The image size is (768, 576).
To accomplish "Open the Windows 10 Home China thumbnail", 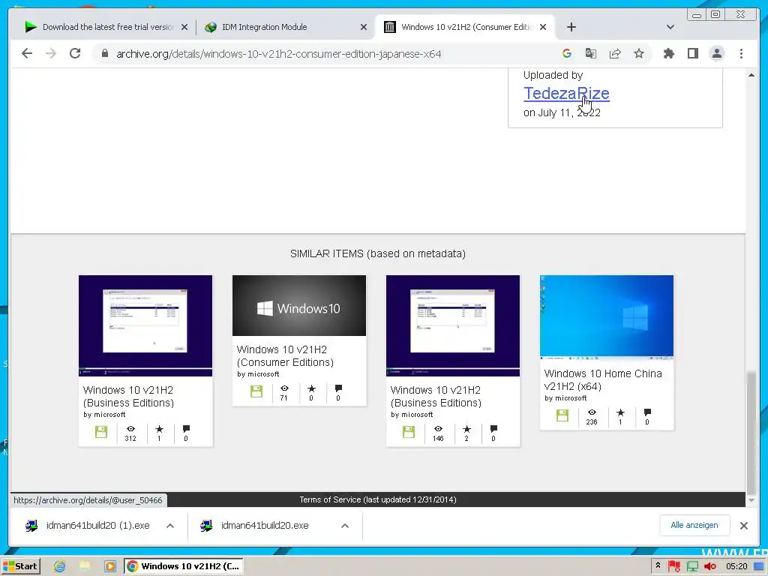I will (x=606, y=316).
